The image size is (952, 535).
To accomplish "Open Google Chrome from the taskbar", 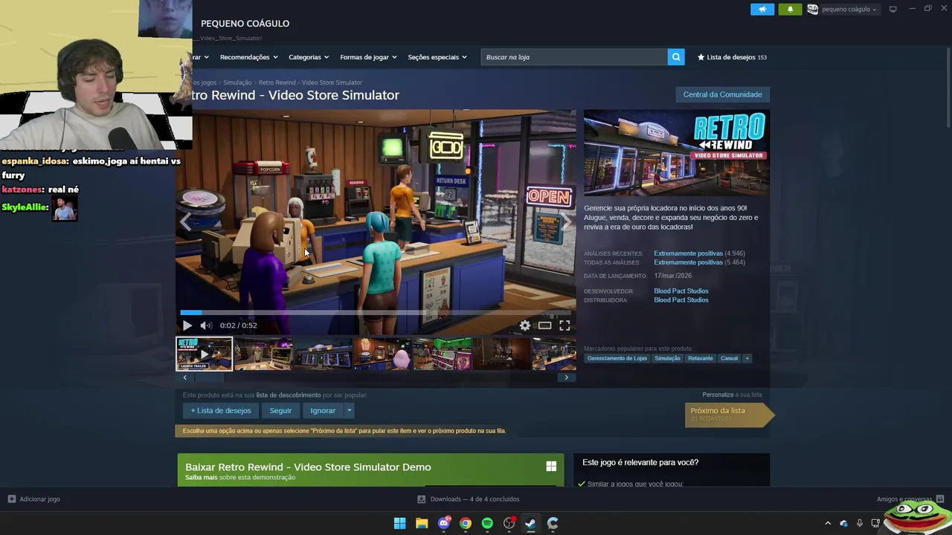I will coord(466,523).
